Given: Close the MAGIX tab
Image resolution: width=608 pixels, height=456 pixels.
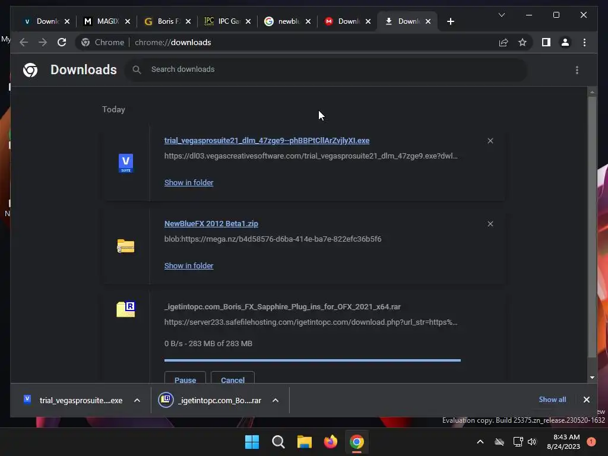Looking at the screenshot, I should (x=128, y=21).
